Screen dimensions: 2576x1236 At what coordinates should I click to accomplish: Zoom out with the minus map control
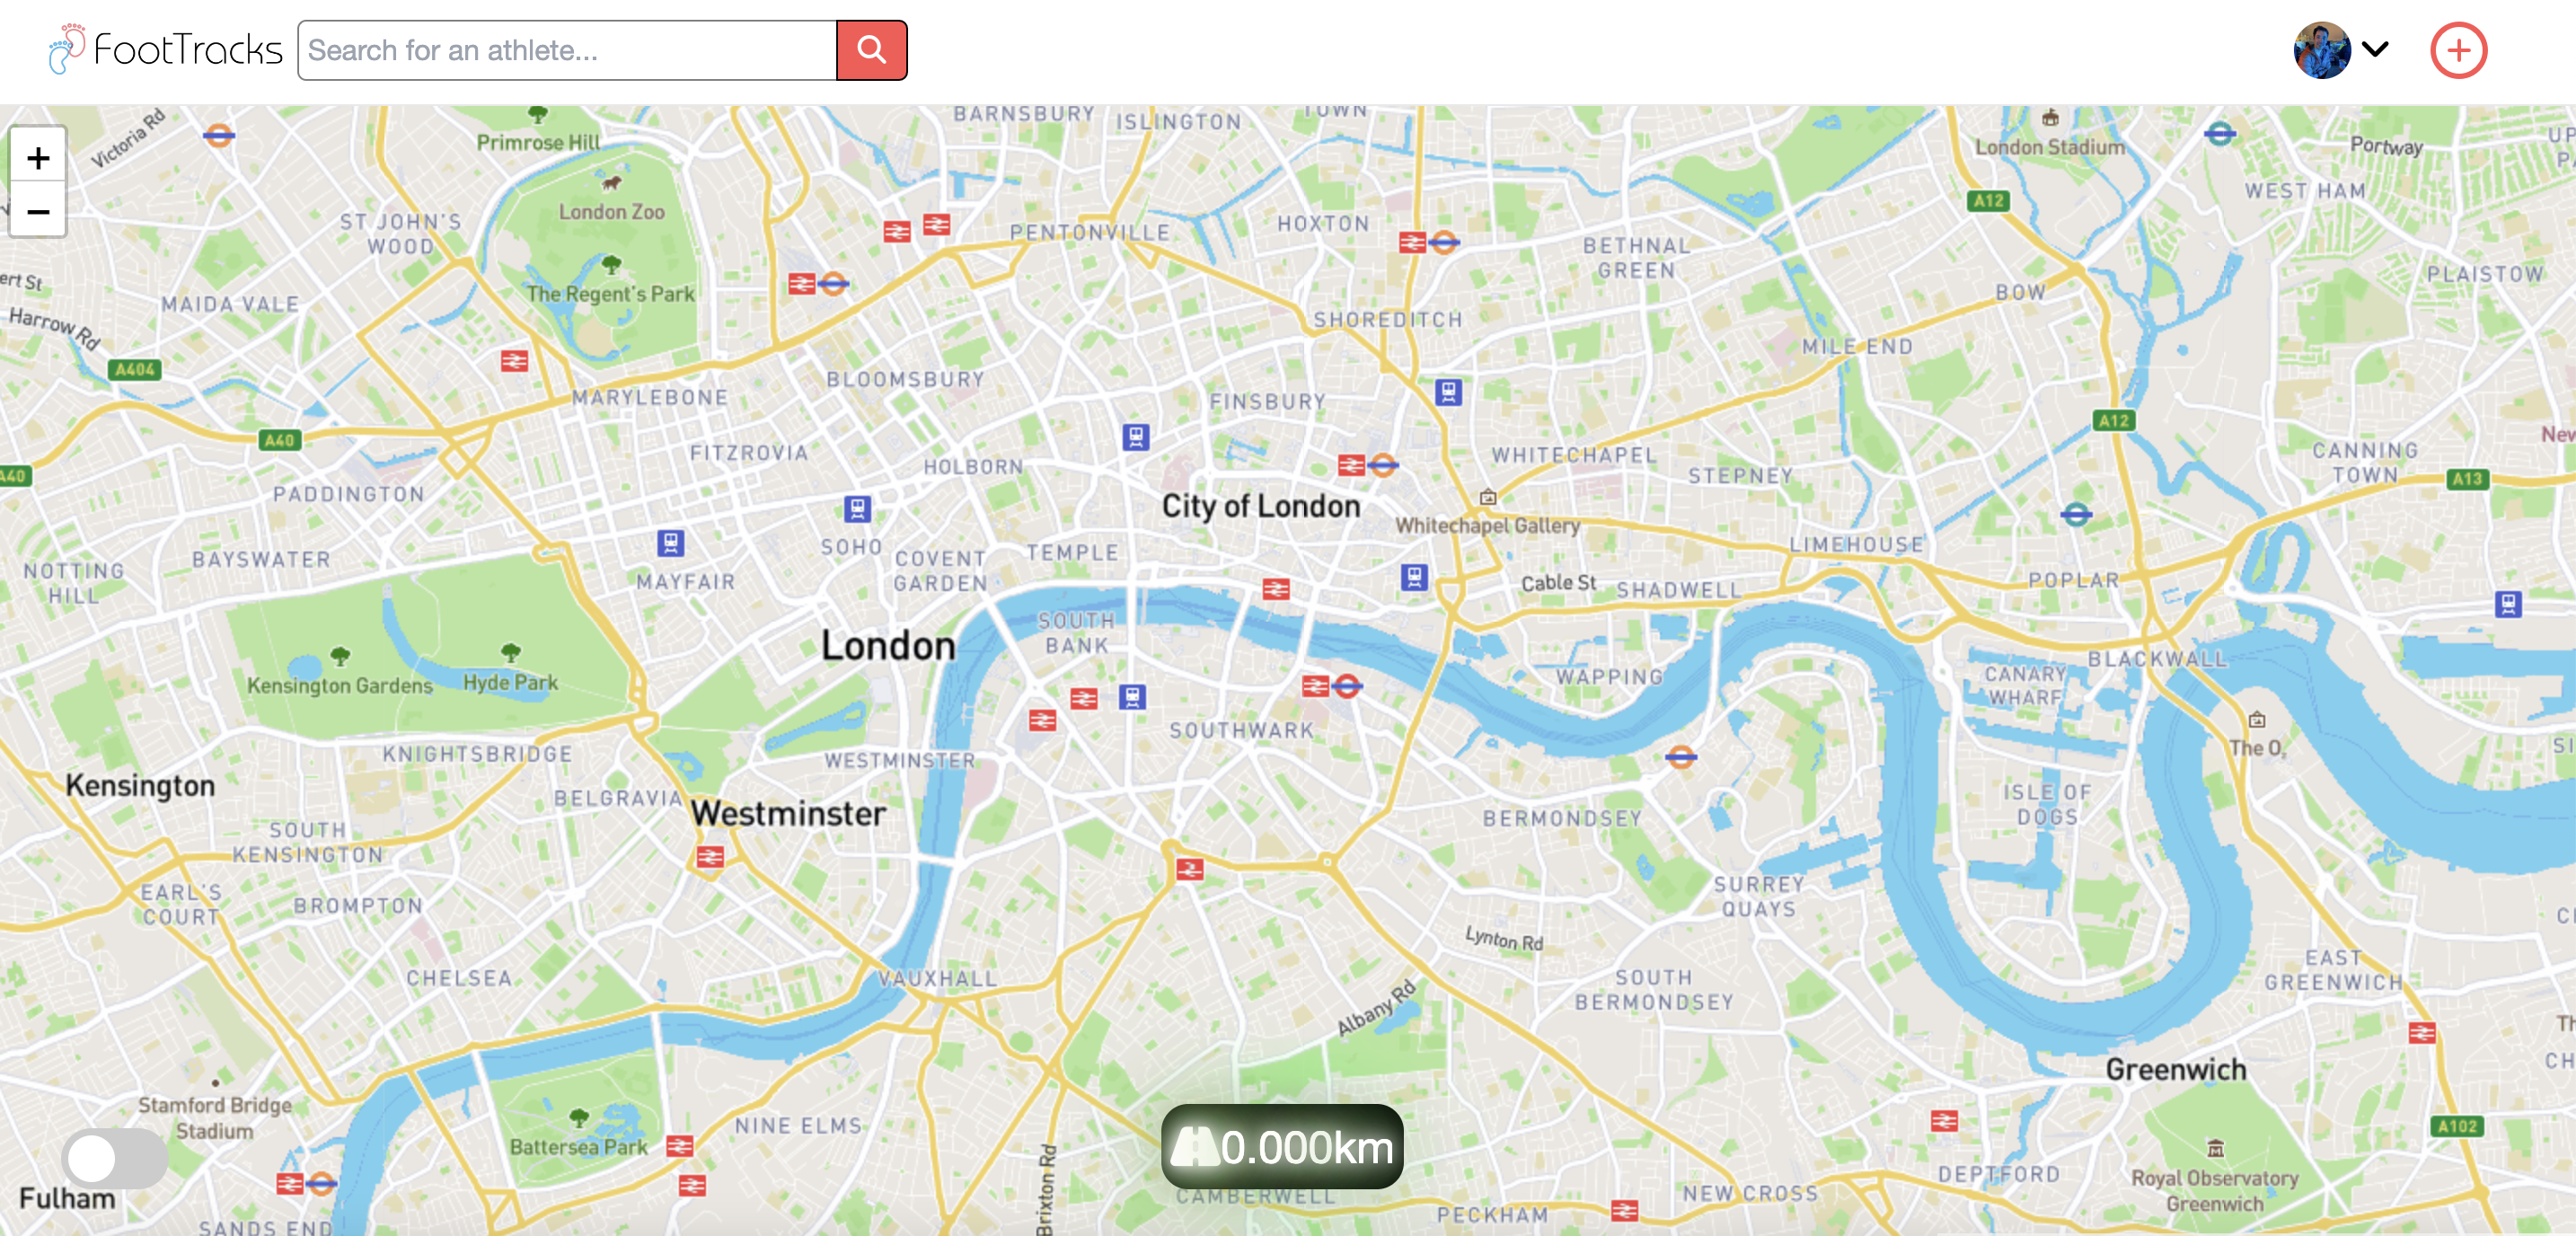pos(38,210)
